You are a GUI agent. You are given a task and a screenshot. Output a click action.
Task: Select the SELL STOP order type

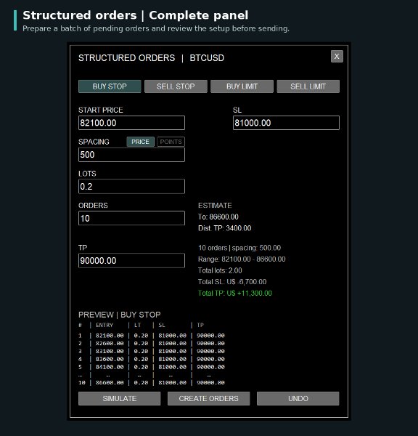pyautogui.click(x=176, y=86)
